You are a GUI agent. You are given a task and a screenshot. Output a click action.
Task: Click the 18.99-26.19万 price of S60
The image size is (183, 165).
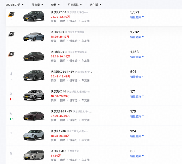coord(60,37)
